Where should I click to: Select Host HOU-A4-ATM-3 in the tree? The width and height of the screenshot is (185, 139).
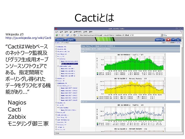tap(68, 74)
